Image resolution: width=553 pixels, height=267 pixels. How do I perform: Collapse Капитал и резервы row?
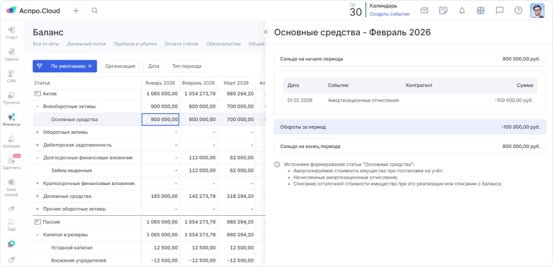point(37,234)
